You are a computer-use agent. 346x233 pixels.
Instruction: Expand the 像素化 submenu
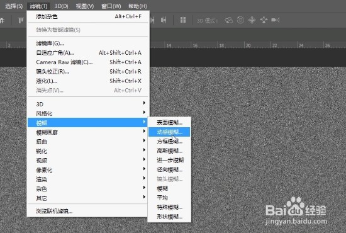[87, 170]
